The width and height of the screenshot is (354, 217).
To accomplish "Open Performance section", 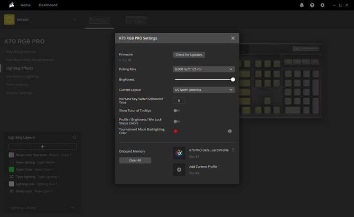I will coord(17,84).
